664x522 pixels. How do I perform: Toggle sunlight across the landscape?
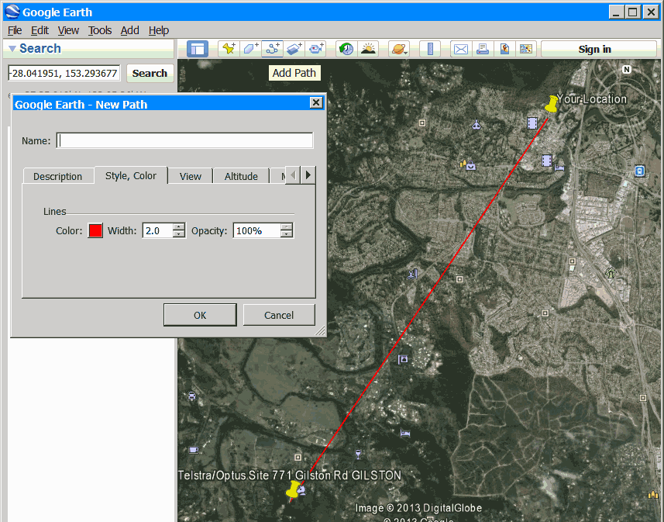[368, 49]
